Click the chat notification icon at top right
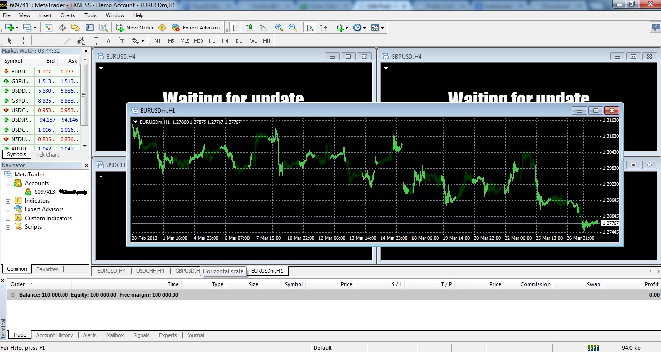This screenshot has height=352, width=661. click(x=656, y=28)
